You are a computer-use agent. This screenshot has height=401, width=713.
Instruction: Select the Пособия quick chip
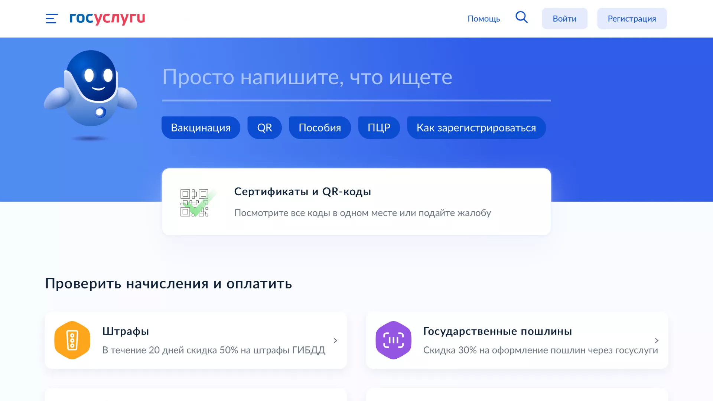click(319, 127)
